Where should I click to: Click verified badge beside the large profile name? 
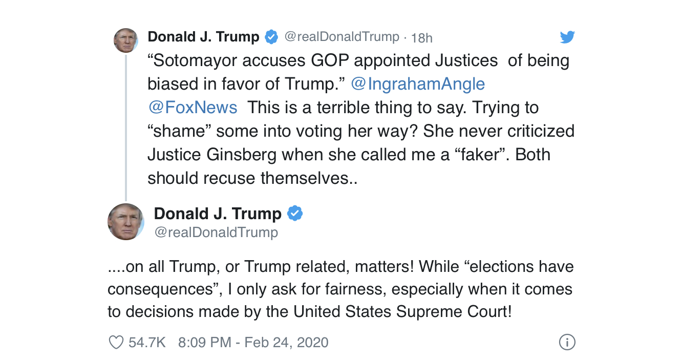pos(294,213)
